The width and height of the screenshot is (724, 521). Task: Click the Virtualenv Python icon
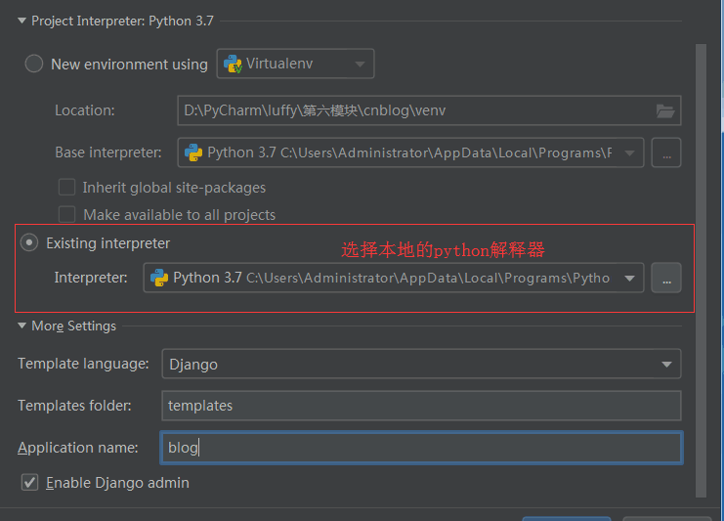coord(233,64)
